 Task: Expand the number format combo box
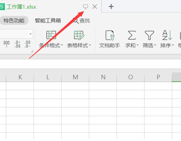(x=31, y=34)
